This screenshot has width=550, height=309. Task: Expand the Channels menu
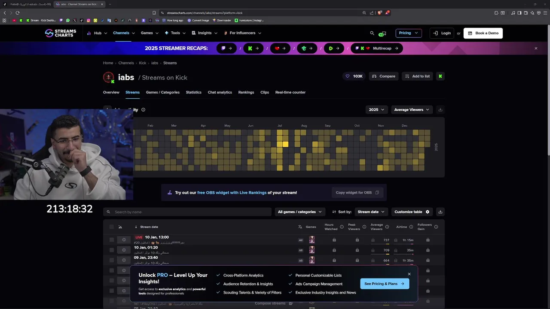point(124,33)
